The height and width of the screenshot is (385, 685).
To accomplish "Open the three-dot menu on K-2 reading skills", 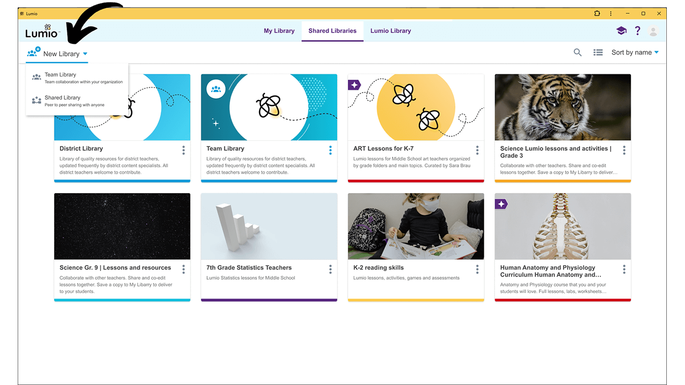I will pyautogui.click(x=477, y=269).
